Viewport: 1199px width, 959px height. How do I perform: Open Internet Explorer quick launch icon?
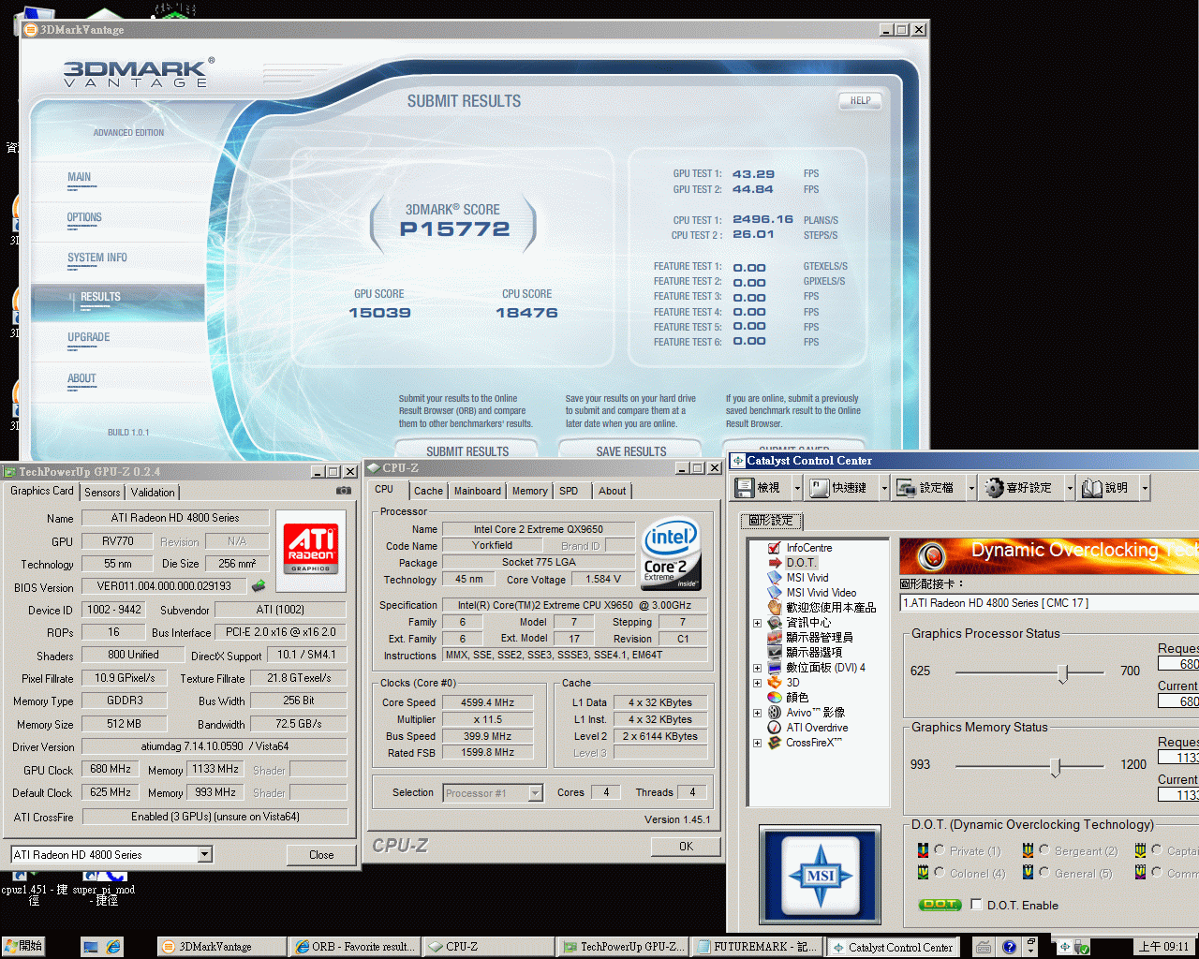coord(113,947)
